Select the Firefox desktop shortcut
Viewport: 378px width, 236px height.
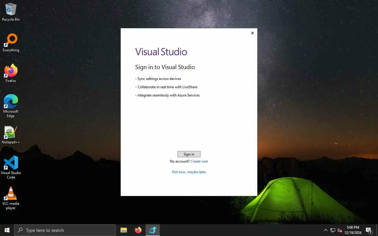point(11,73)
